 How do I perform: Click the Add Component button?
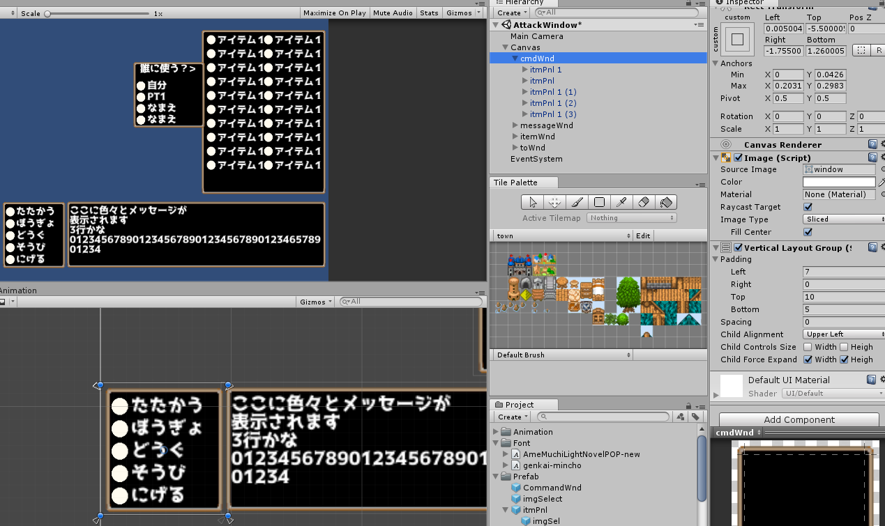[799, 419]
